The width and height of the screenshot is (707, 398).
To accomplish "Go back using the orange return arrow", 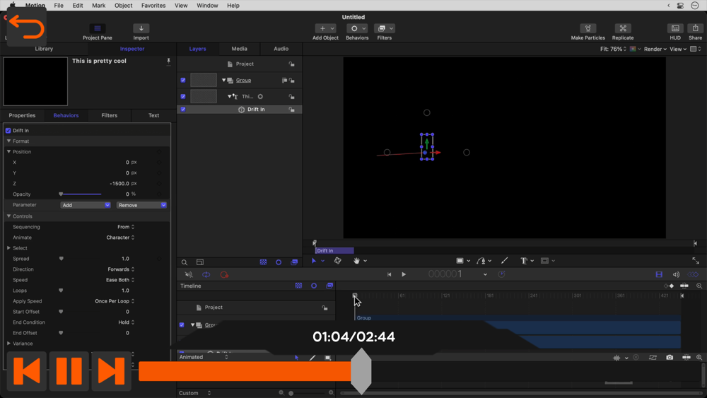I will pyautogui.click(x=26, y=27).
